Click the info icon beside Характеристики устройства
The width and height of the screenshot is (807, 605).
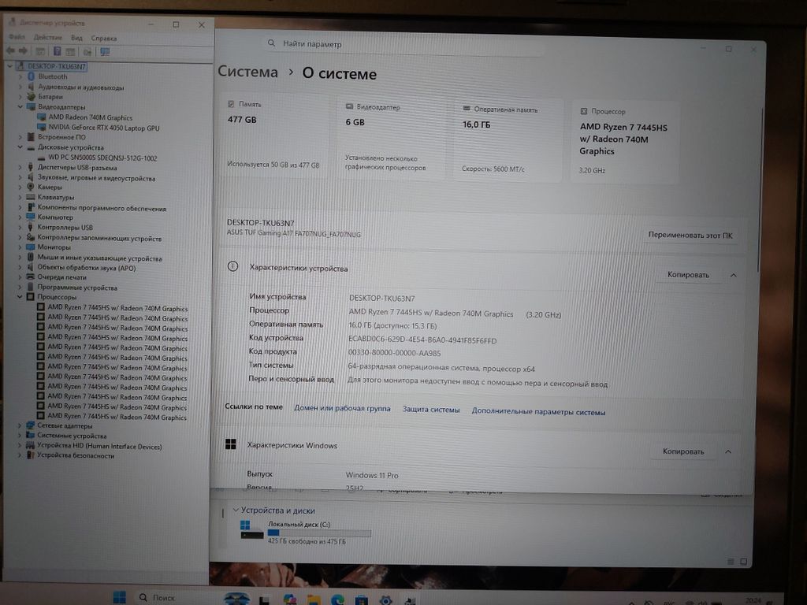coord(232,266)
